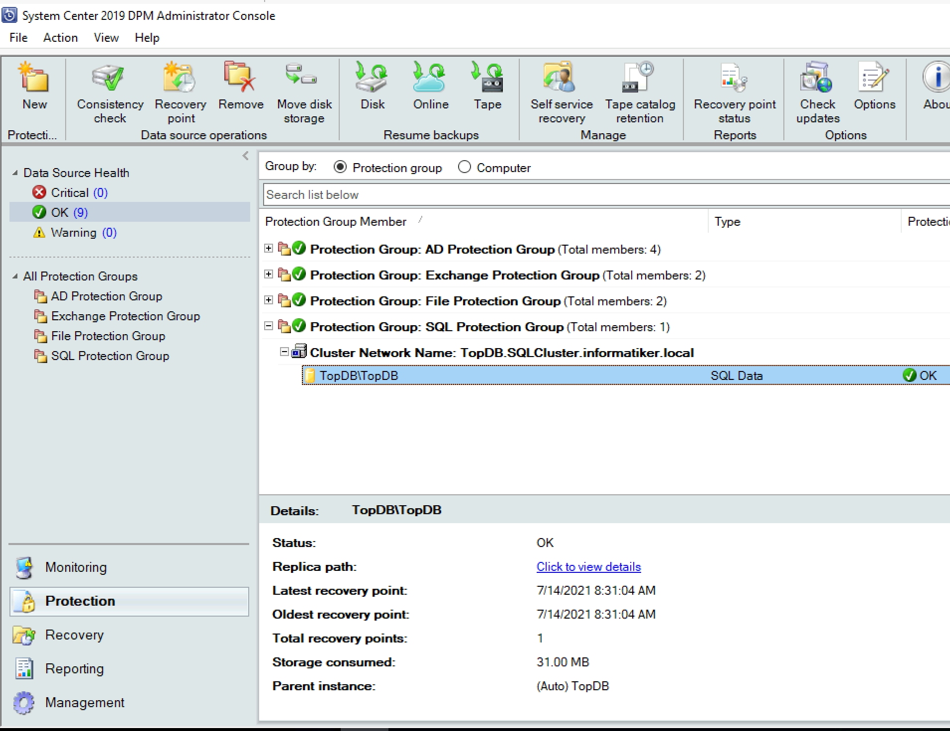Image resolution: width=950 pixels, height=731 pixels.
Task: Sort by Type column header
Action: tap(727, 221)
